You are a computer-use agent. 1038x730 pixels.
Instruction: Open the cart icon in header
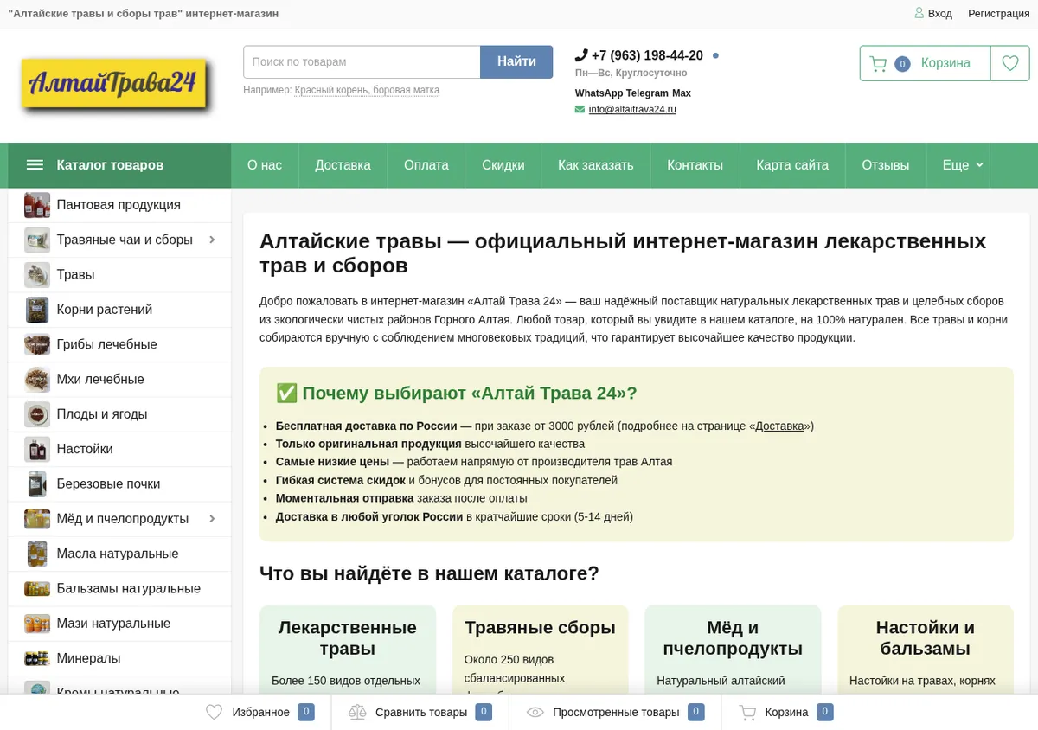(878, 63)
